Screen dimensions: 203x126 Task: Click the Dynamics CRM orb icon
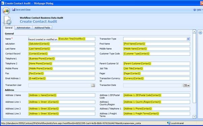pyautogui.click(x=6, y=11)
